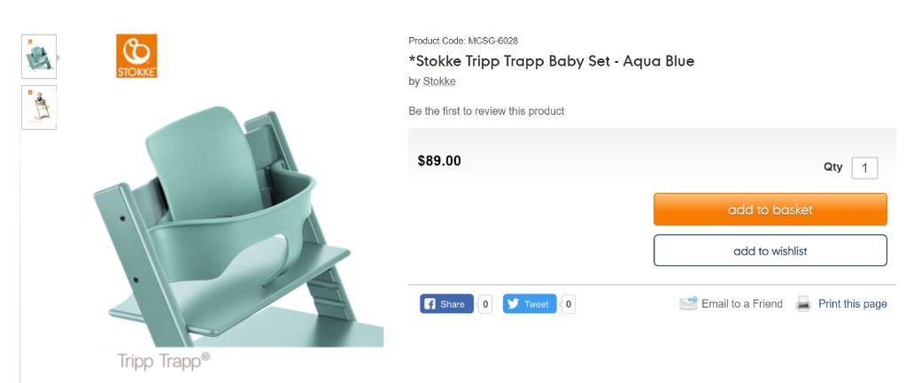Select the first product thumbnail
The width and height of the screenshot is (906, 383).
[39, 56]
